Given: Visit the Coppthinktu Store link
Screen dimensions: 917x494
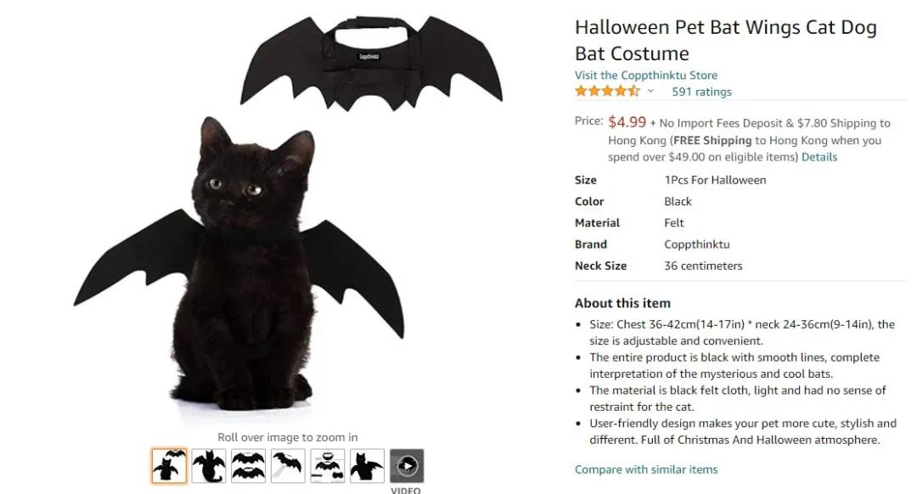Looking at the screenshot, I should (645, 76).
